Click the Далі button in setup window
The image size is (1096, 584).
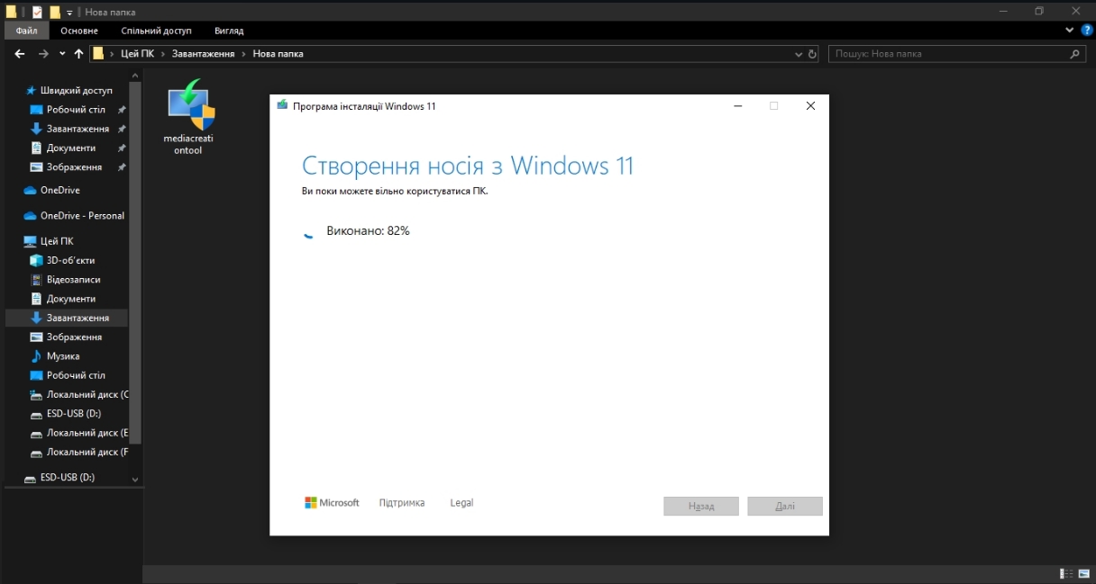[x=785, y=507]
